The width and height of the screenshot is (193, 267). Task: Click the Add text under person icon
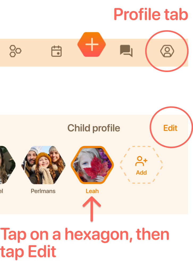(x=141, y=173)
